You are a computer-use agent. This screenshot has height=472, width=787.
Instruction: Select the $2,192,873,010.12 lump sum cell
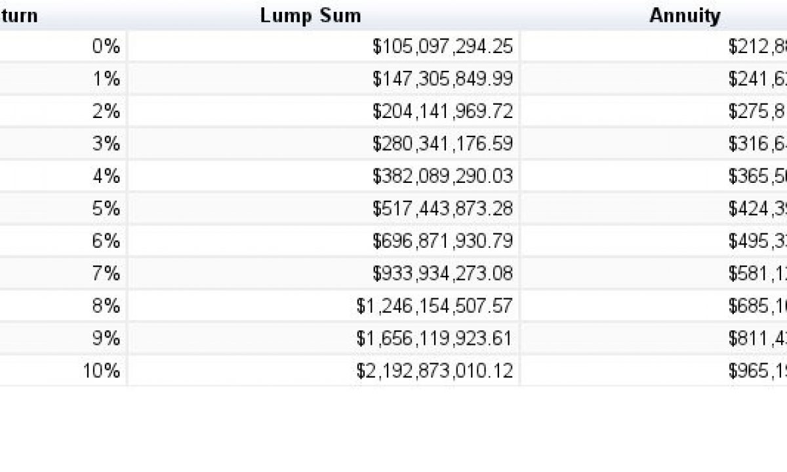pos(434,371)
